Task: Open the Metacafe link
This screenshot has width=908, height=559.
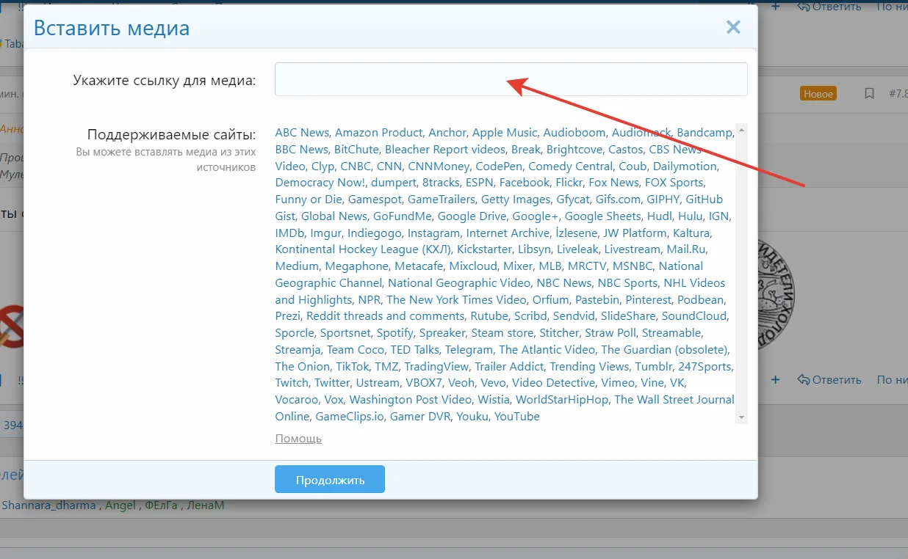Action: coord(419,266)
